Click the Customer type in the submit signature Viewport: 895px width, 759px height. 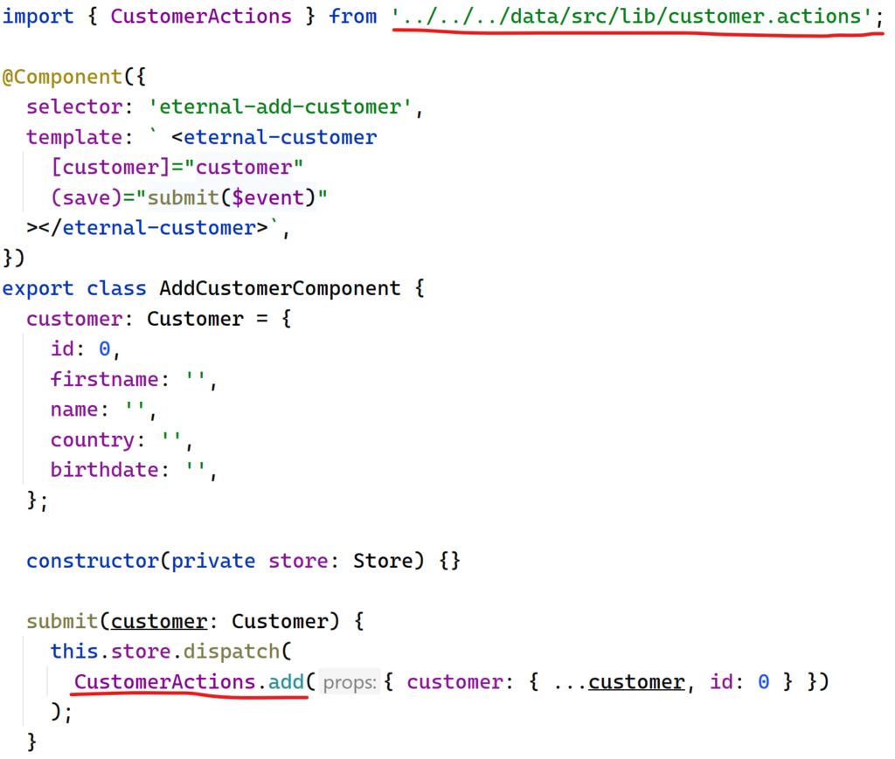click(x=280, y=621)
